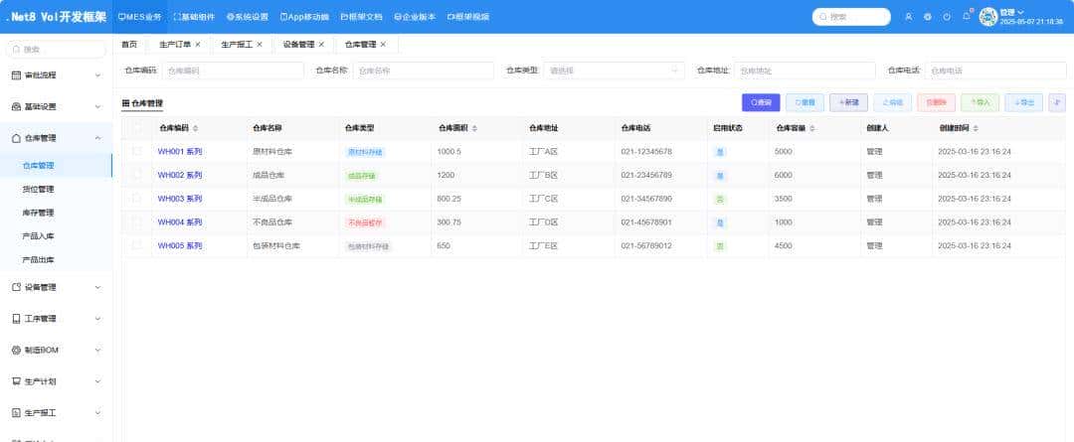Open the 仓库类型 filter dropdown

614,71
